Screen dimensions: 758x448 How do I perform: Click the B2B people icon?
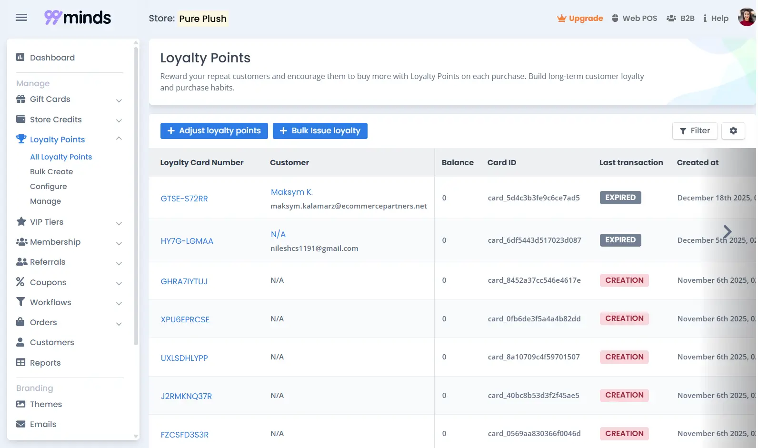[x=671, y=19]
